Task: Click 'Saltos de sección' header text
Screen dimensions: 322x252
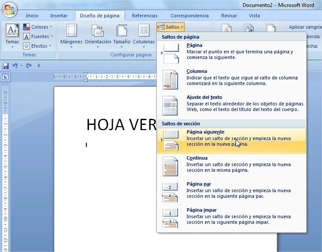Action: coord(181,124)
